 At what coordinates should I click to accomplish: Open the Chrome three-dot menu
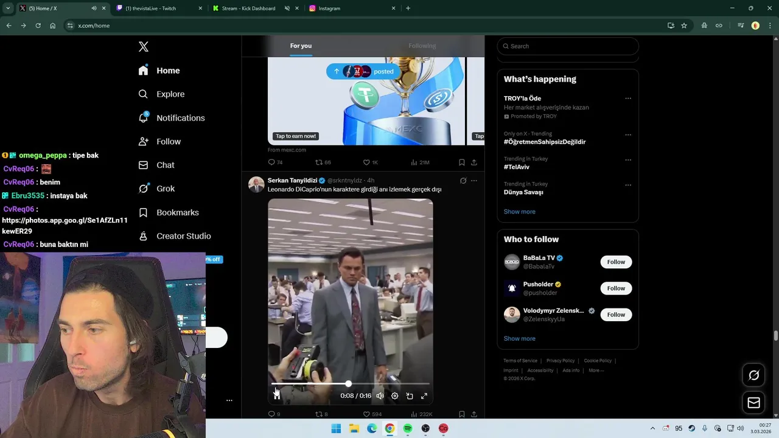[x=770, y=26]
